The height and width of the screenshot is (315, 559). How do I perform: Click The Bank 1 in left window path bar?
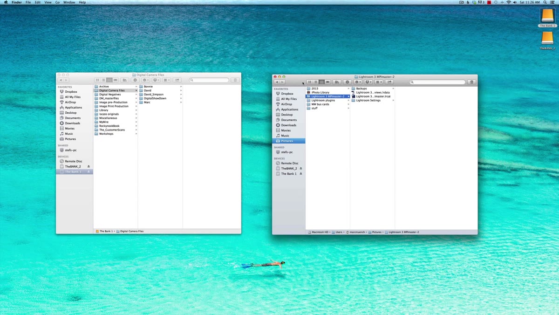[104, 231]
